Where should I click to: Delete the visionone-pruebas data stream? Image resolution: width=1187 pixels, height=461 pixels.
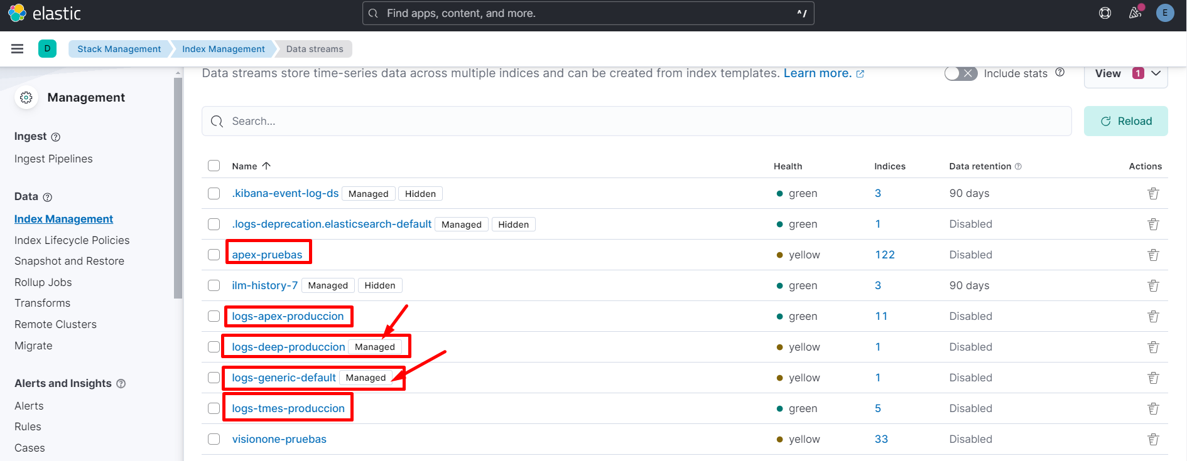coord(1153,439)
